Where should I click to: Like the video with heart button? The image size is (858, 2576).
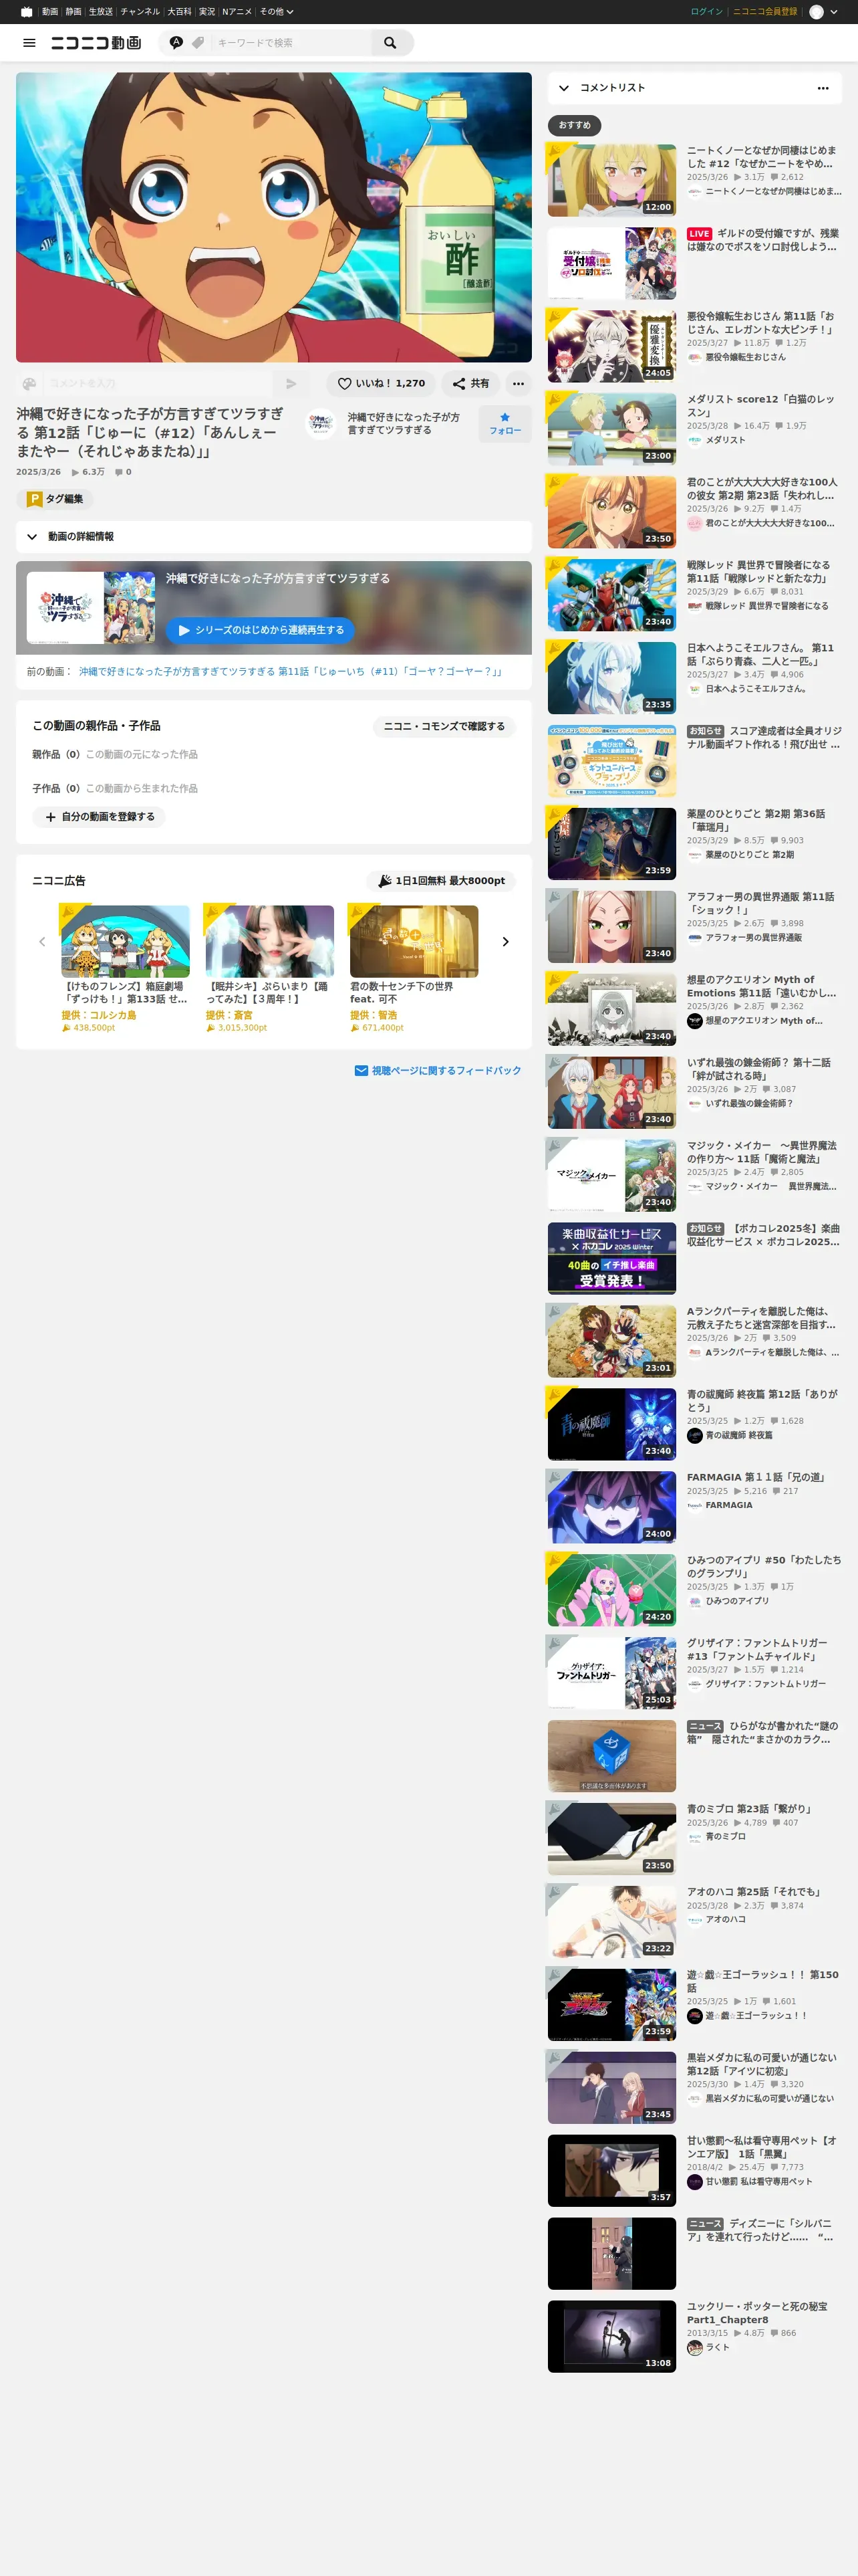pyautogui.click(x=381, y=383)
